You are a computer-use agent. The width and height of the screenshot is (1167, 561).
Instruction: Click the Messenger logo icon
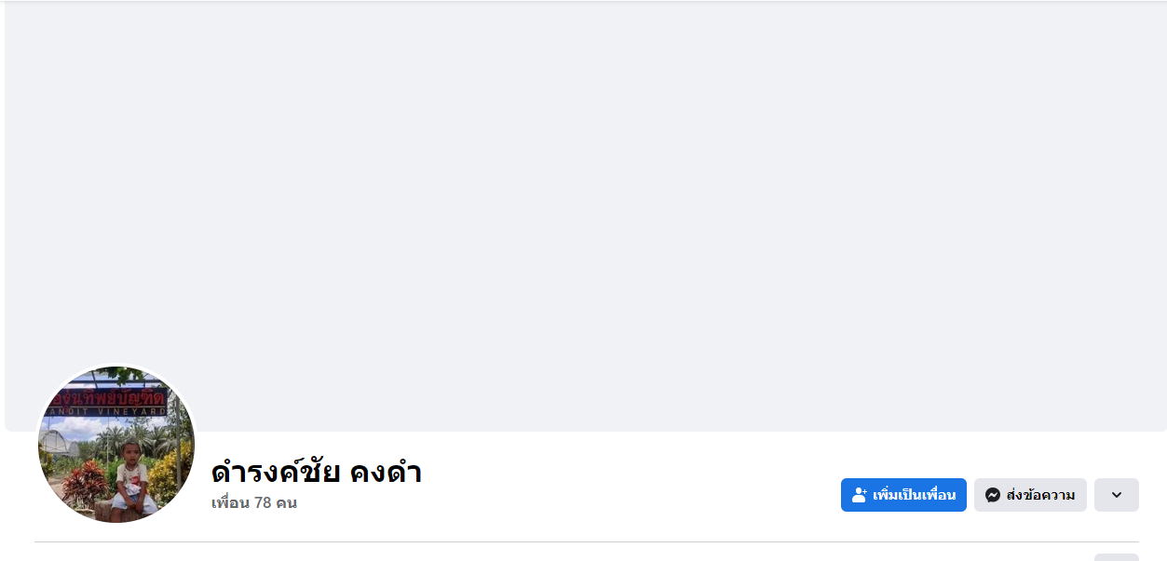pos(993,495)
